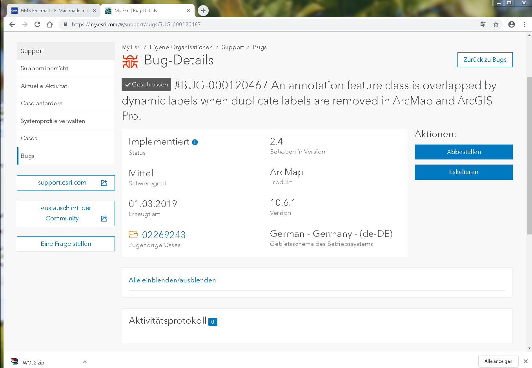
Task: Select the My Esri Bug-Details tab
Action: point(148,11)
